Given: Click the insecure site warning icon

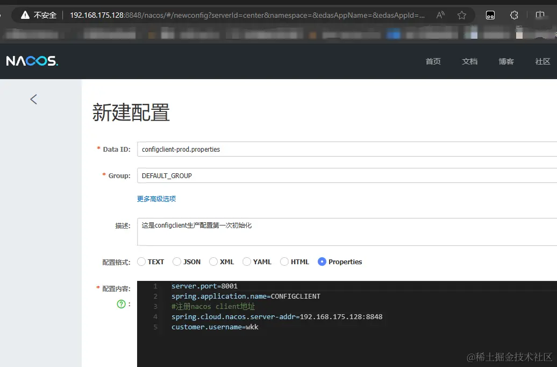Looking at the screenshot, I should point(25,15).
